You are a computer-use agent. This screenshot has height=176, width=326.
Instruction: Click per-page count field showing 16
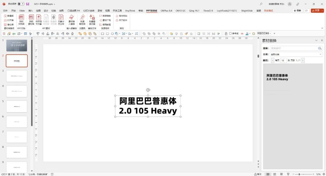tap(283, 60)
